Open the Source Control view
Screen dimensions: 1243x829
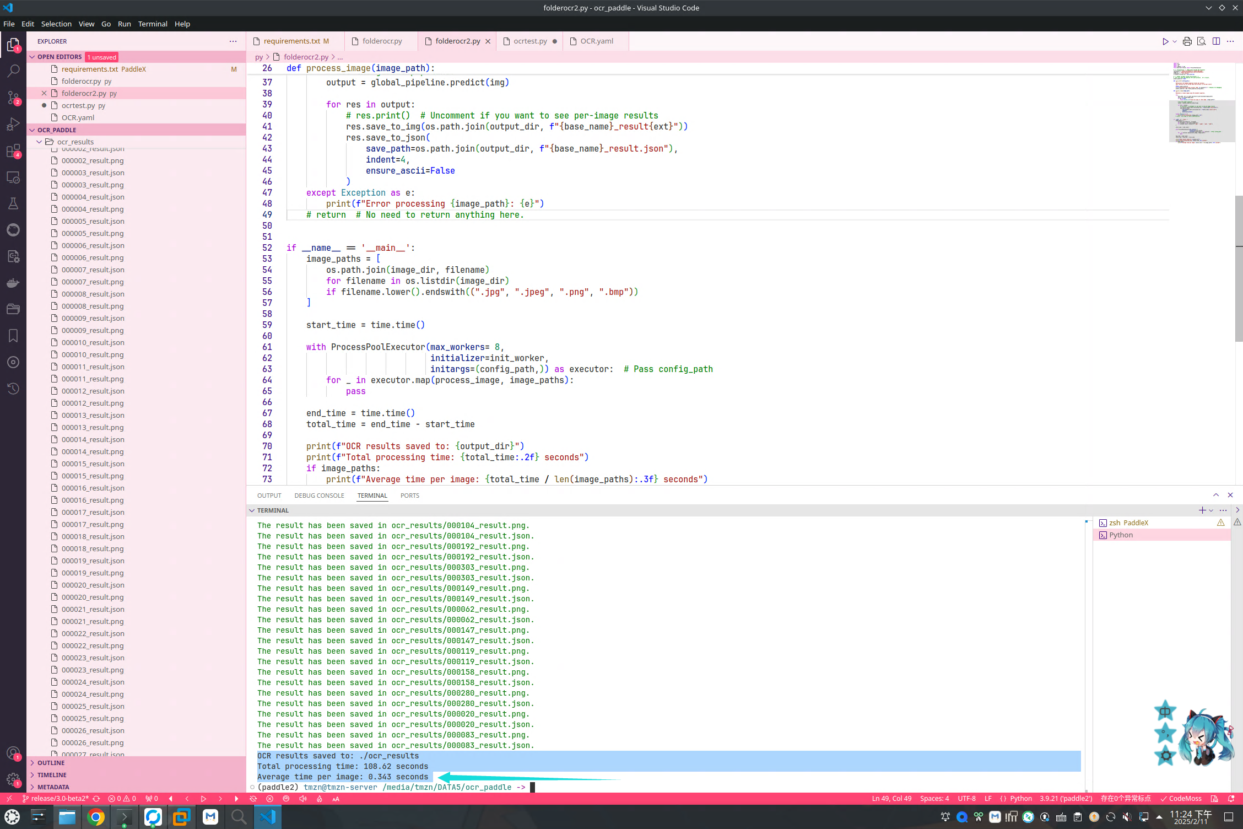[x=13, y=98]
